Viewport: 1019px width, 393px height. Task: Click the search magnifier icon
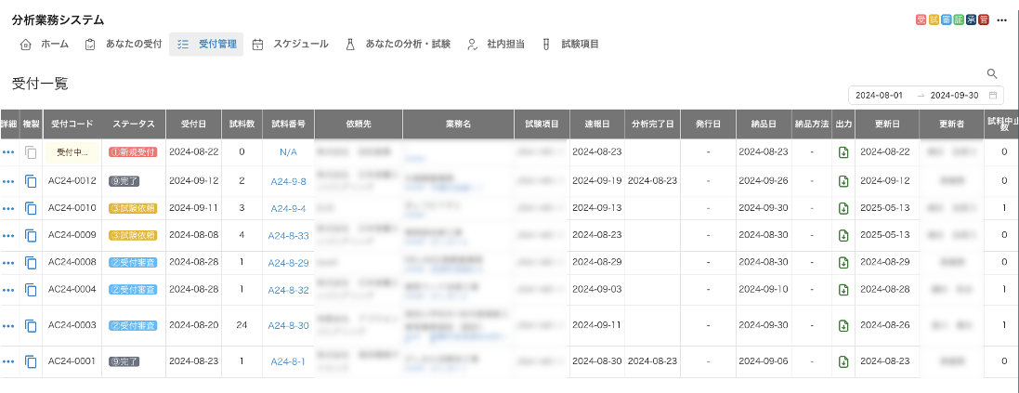pyautogui.click(x=992, y=73)
